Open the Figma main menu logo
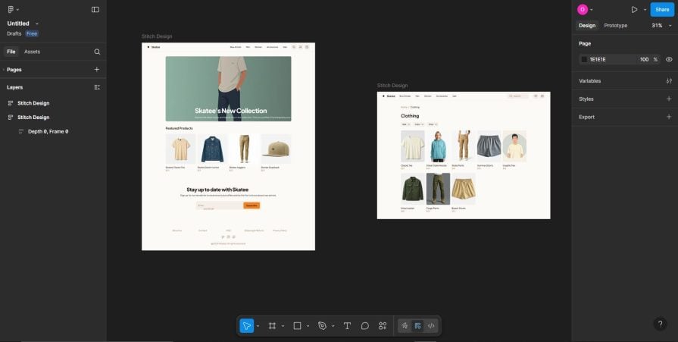 [11, 10]
